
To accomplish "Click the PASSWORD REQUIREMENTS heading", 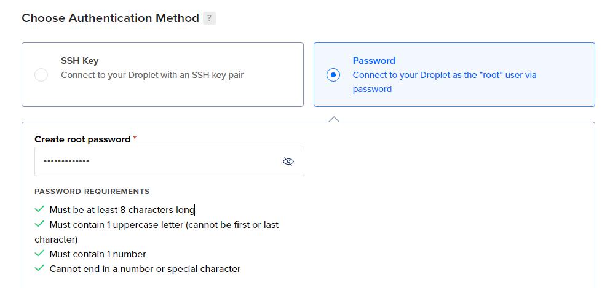I will 92,191.
